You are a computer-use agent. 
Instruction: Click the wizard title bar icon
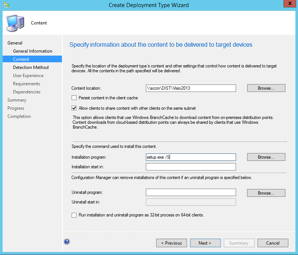pyautogui.click(x=6, y=5)
